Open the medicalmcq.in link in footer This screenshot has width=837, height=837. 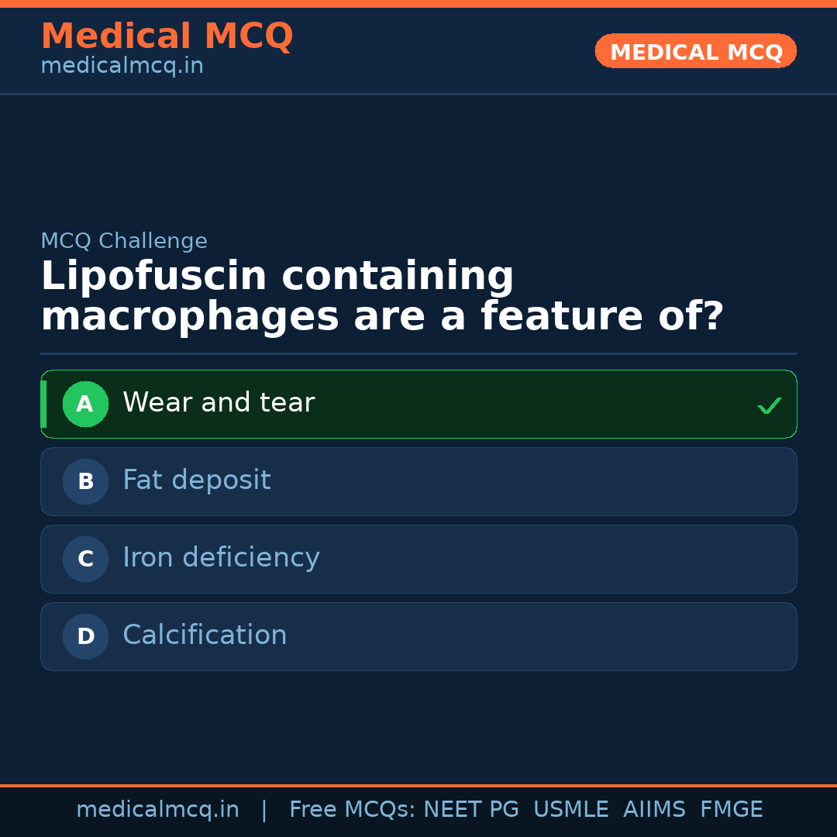157,810
